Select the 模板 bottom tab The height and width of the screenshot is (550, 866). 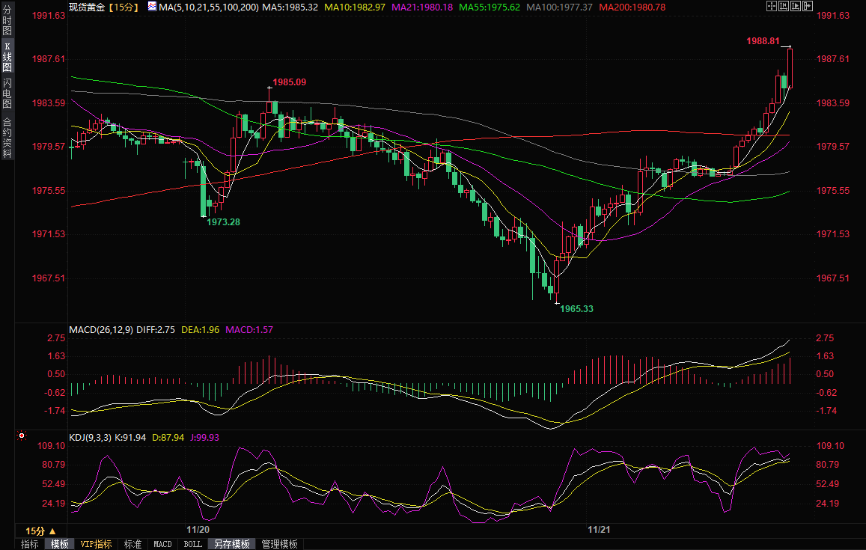[60, 544]
